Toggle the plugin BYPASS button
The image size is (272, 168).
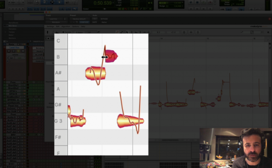[104, 19]
